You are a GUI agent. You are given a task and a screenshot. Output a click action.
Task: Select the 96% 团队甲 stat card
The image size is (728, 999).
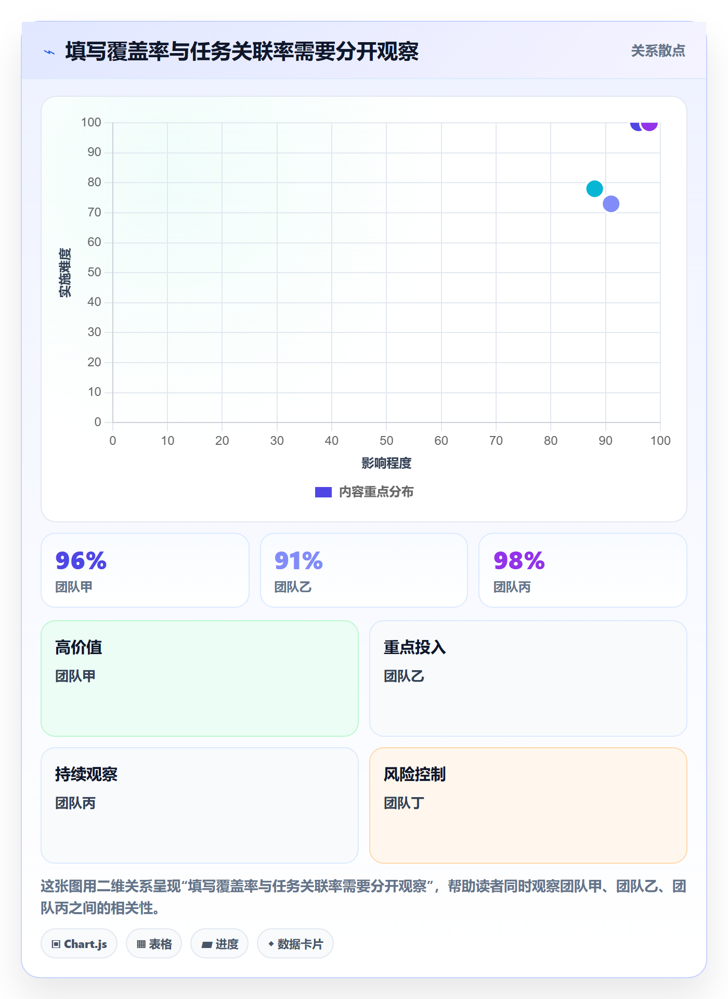tap(145, 570)
